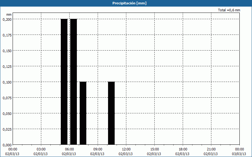Click the mm unit label on the y-axis
The image size is (252, 157).
coord(9,14)
